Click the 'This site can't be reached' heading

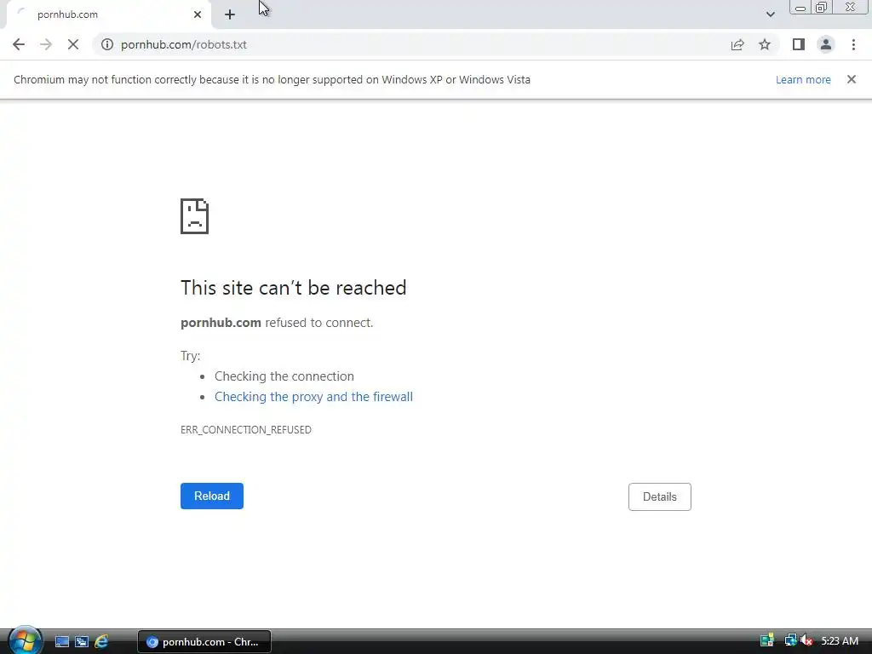pyautogui.click(x=294, y=288)
